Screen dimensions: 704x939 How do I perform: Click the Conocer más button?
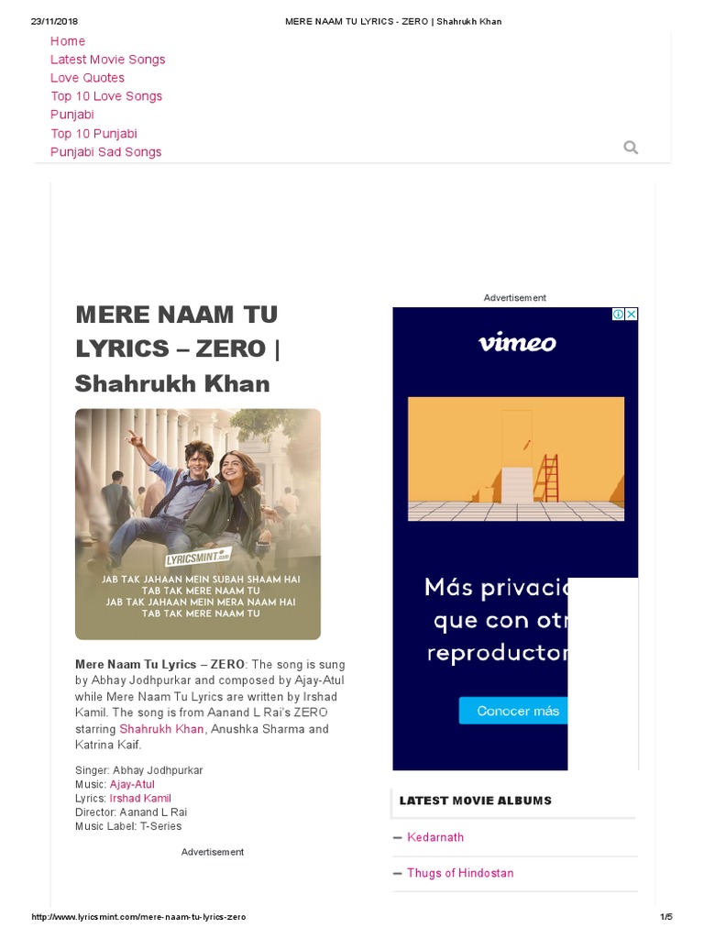tap(513, 711)
